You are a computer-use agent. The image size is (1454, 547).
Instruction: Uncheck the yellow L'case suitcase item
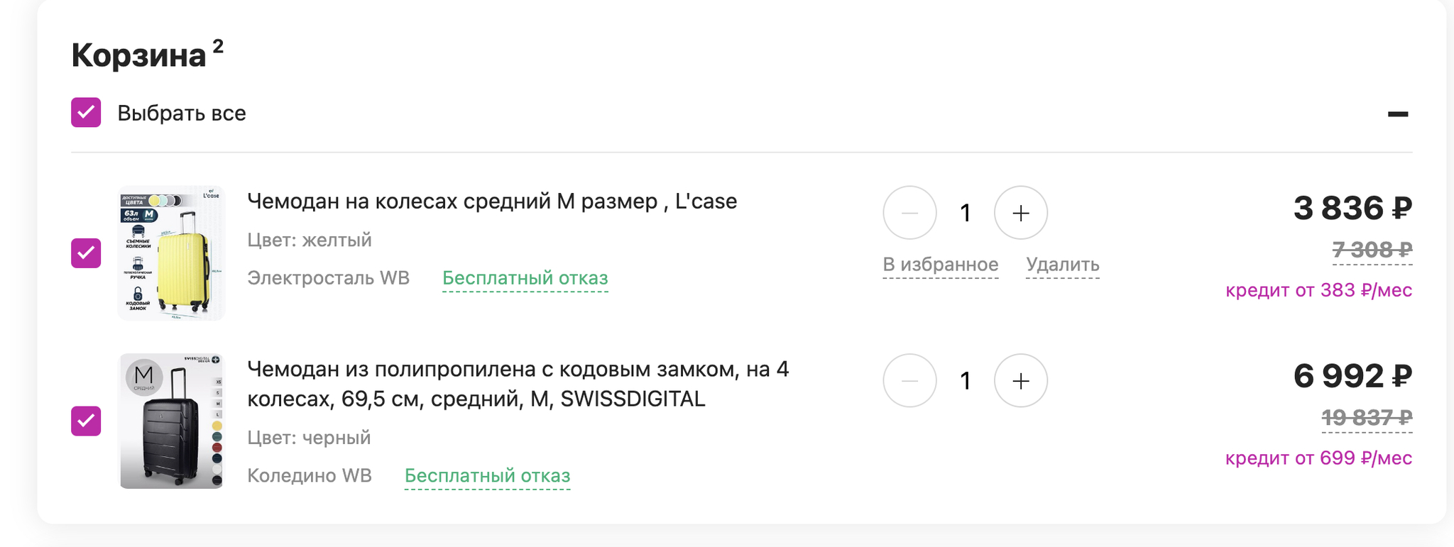pyautogui.click(x=86, y=253)
